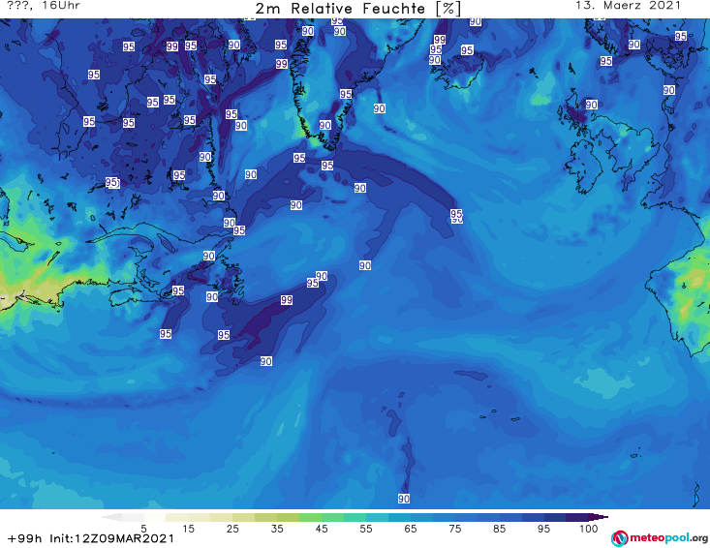Viewport: 710px width, 548px height.
Task: Click the title '2m Relative Feuchte [%]'
Action: click(x=358, y=9)
